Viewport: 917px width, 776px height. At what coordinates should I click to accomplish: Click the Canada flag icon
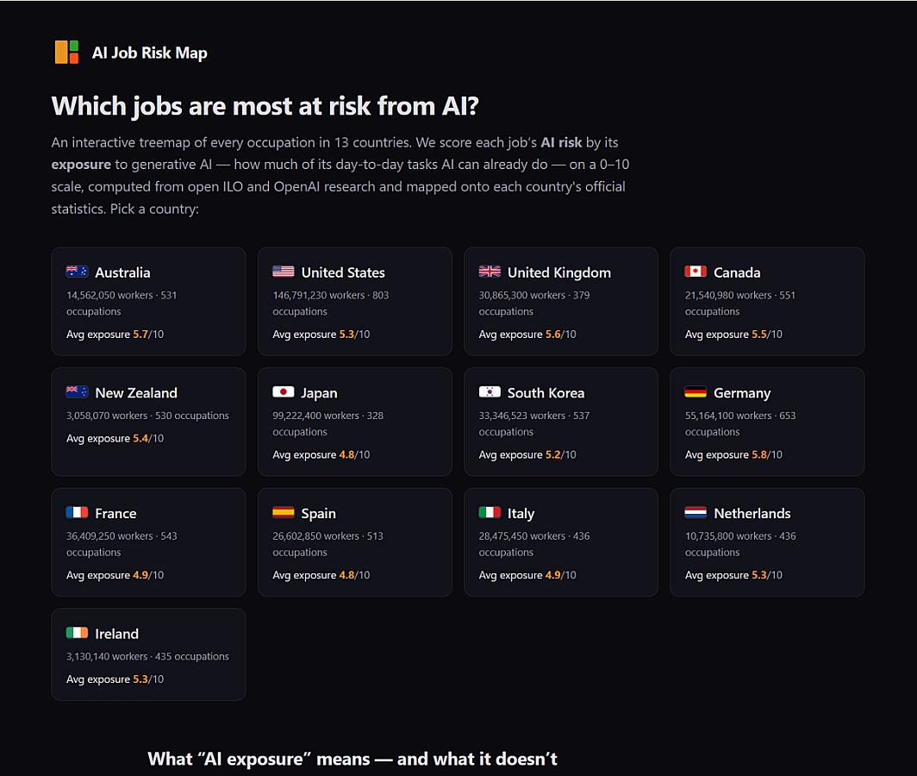696,272
